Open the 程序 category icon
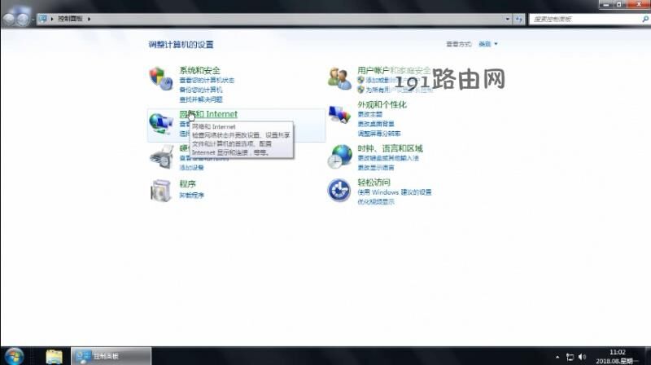The height and width of the screenshot is (365, 651). coord(161,191)
